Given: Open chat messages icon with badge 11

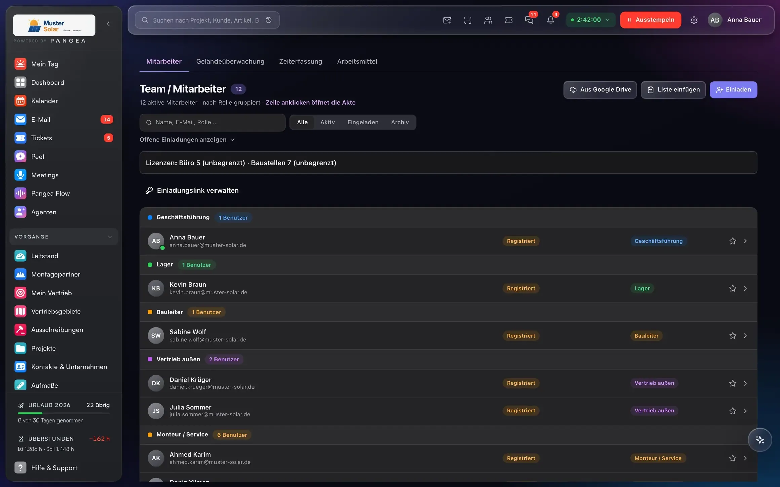Looking at the screenshot, I should click(529, 20).
